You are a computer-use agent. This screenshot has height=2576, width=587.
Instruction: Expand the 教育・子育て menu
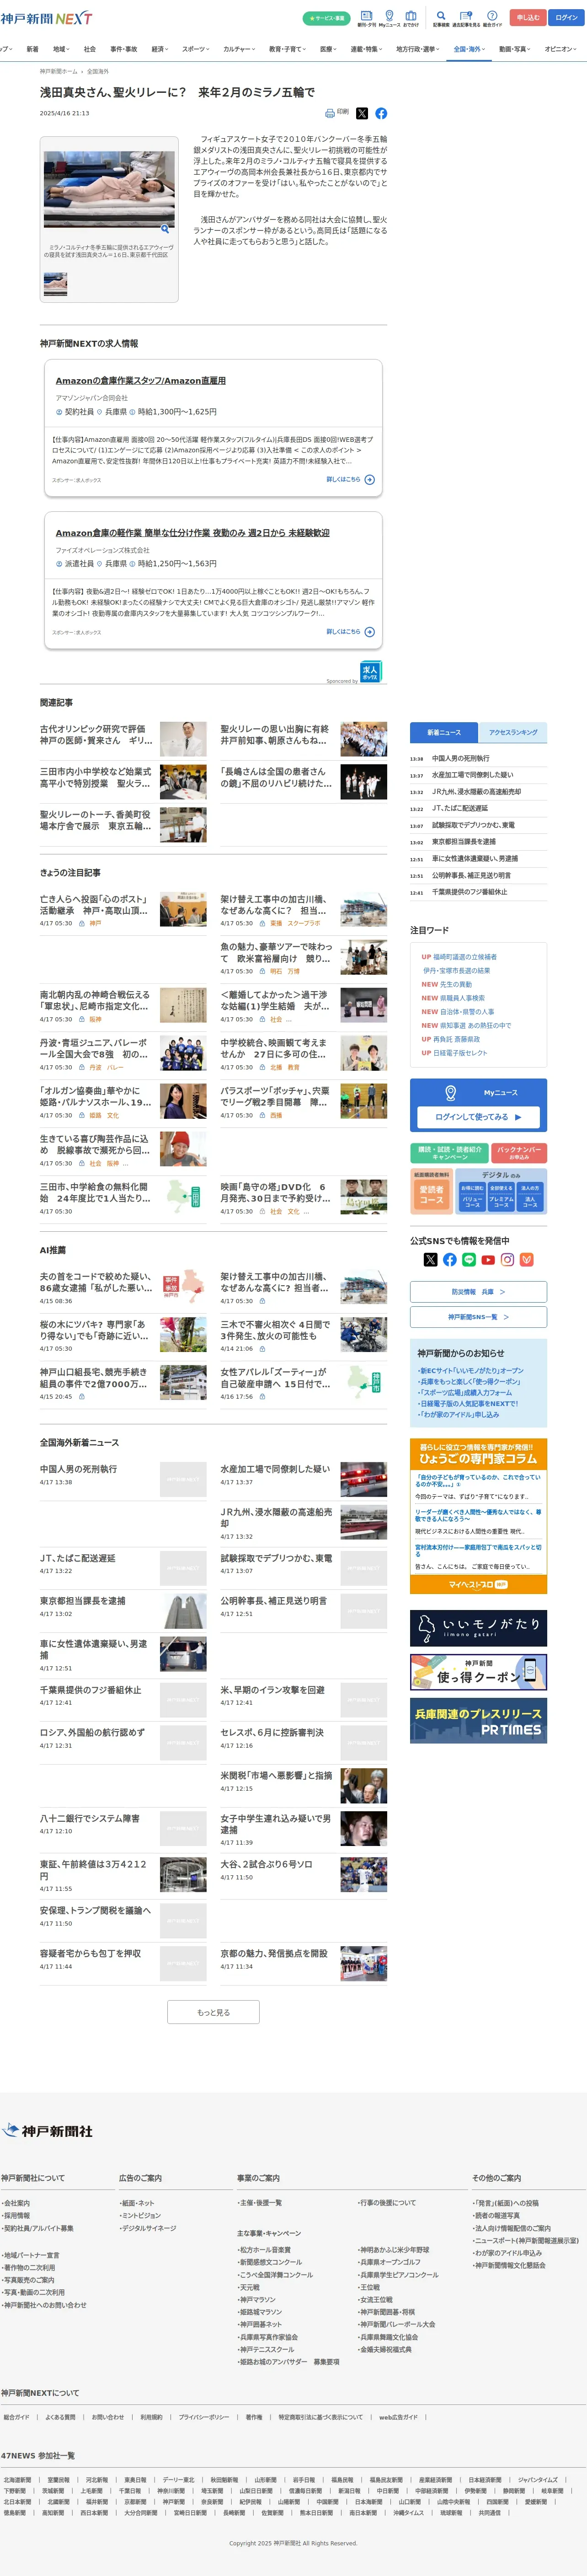[287, 49]
